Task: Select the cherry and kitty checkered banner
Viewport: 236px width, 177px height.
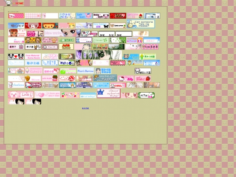Action: pos(70,95)
